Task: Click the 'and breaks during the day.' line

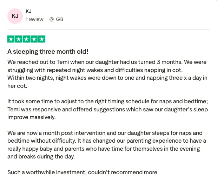Action: [41, 156]
